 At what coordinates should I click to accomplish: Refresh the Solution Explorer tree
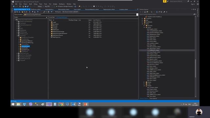point(157,12)
